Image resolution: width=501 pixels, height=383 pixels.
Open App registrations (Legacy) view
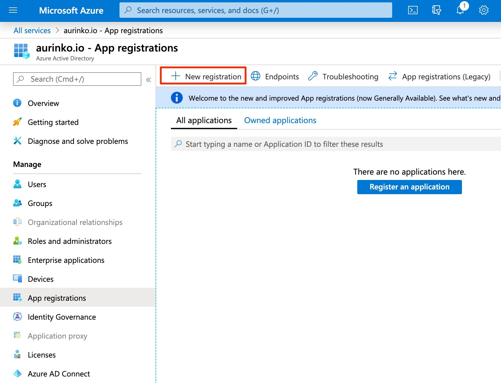point(439,77)
